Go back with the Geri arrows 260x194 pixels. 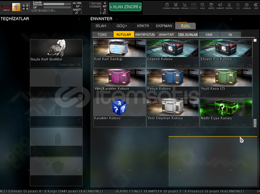click(x=256, y=6)
